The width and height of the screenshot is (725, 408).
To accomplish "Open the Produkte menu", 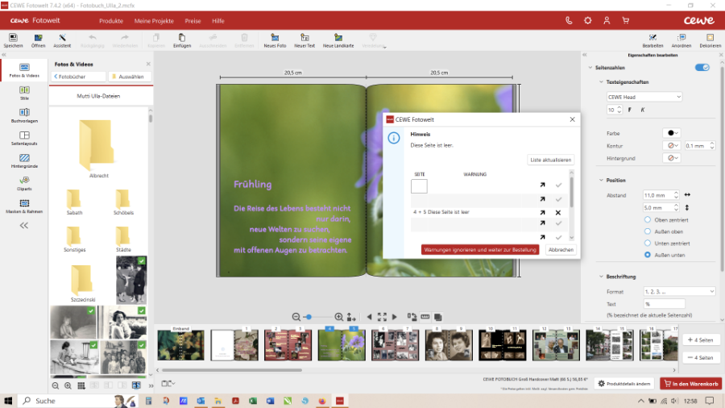I will pos(111,20).
